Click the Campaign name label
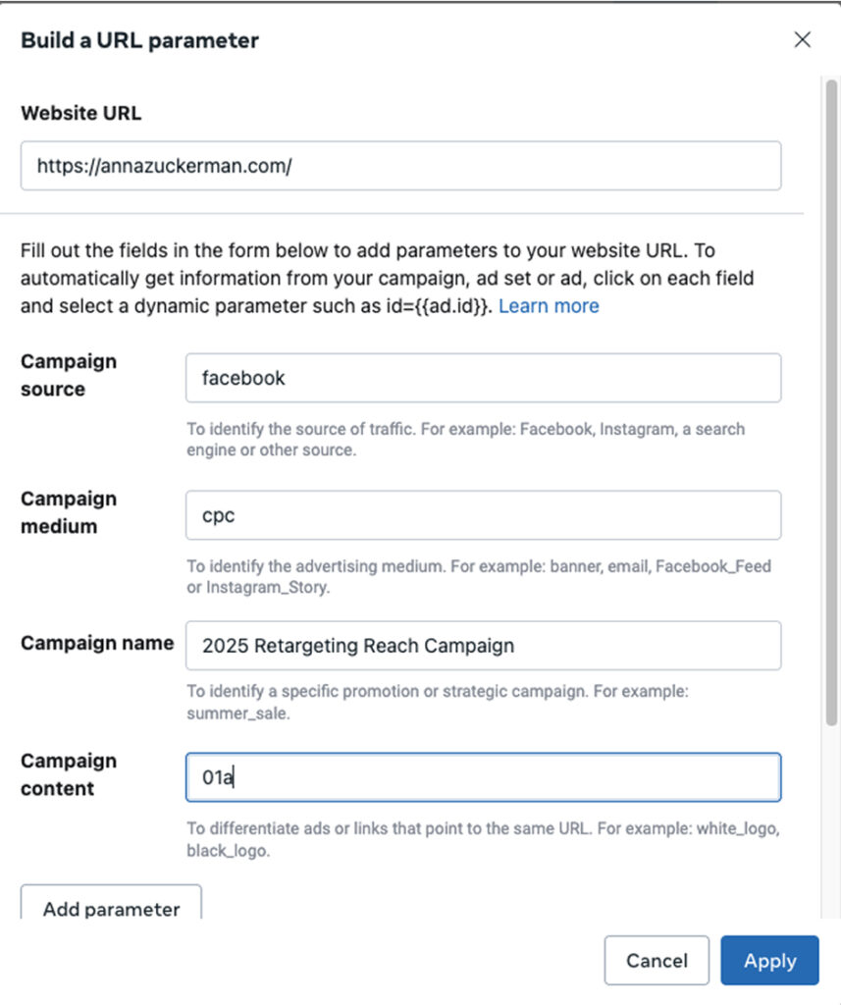The height and width of the screenshot is (1005, 841). pyautogui.click(x=96, y=644)
